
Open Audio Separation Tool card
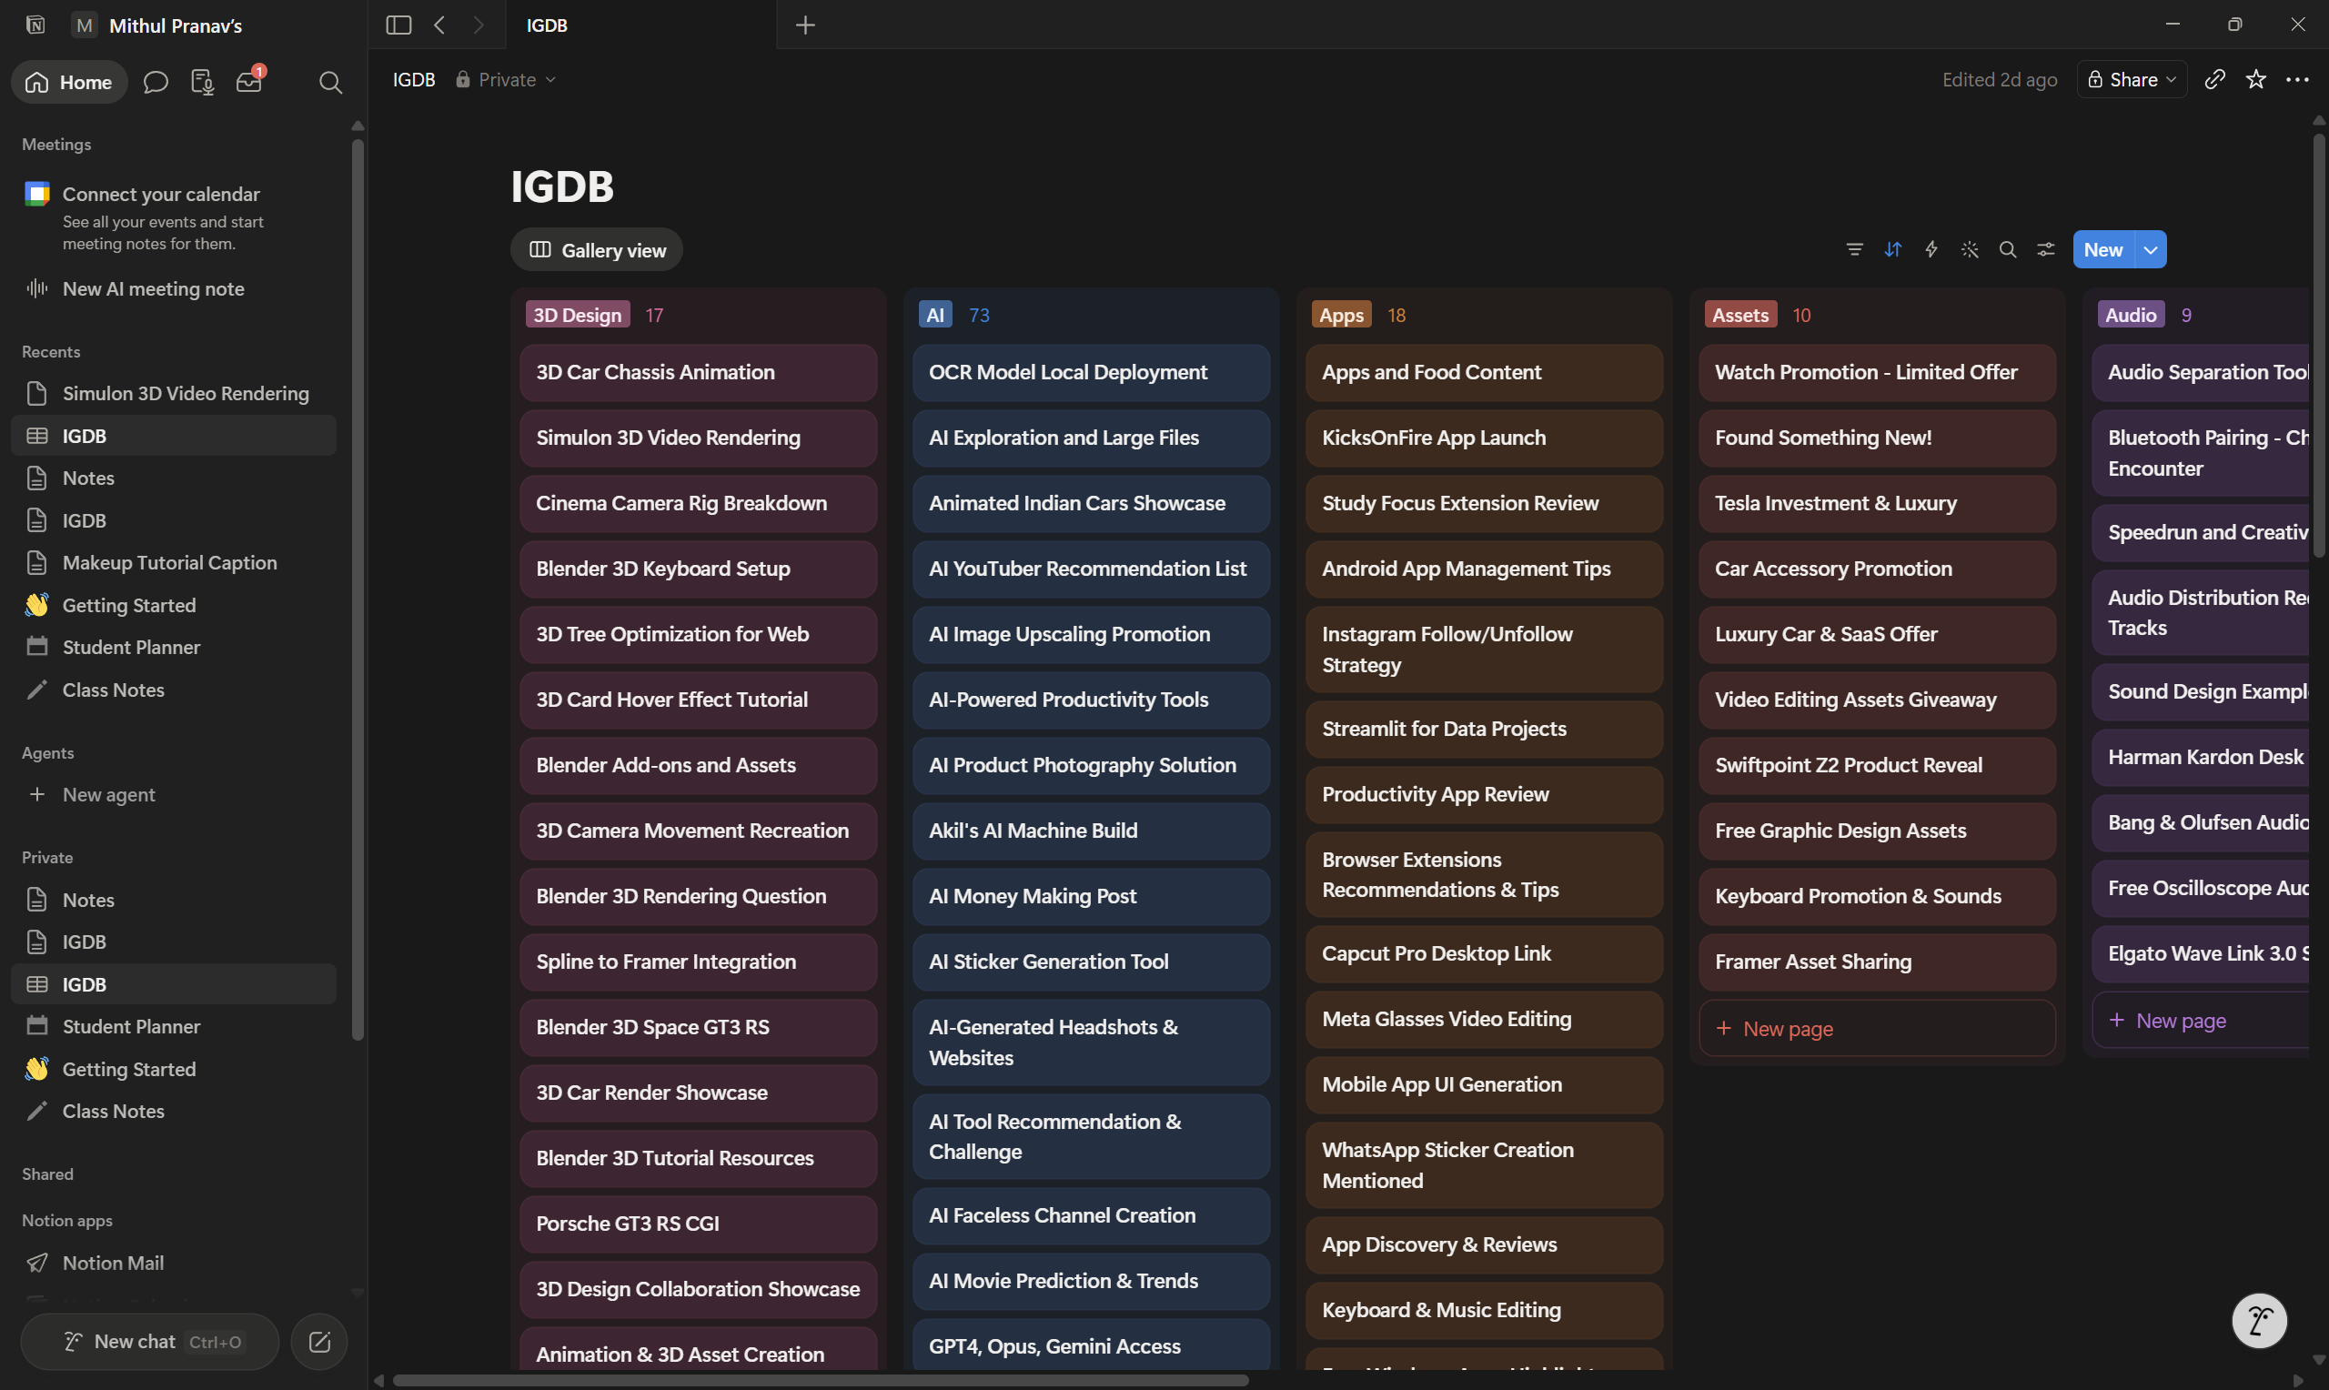click(2201, 373)
